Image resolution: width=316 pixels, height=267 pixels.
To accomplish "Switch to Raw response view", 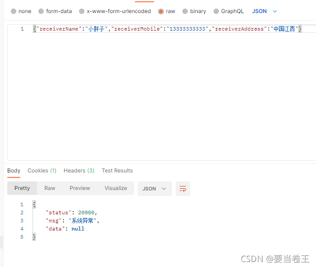I will (x=50, y=188).
